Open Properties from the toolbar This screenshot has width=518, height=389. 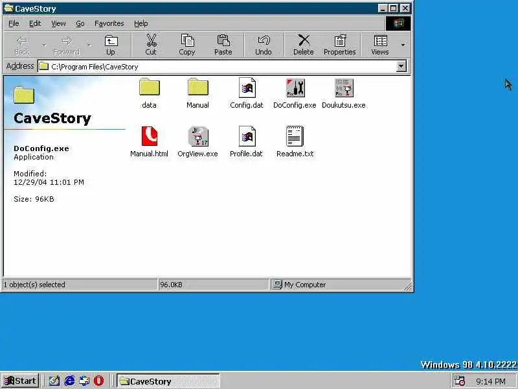339,45
